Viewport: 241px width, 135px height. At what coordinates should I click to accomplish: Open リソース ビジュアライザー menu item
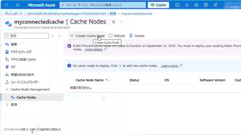click(25, 82)
